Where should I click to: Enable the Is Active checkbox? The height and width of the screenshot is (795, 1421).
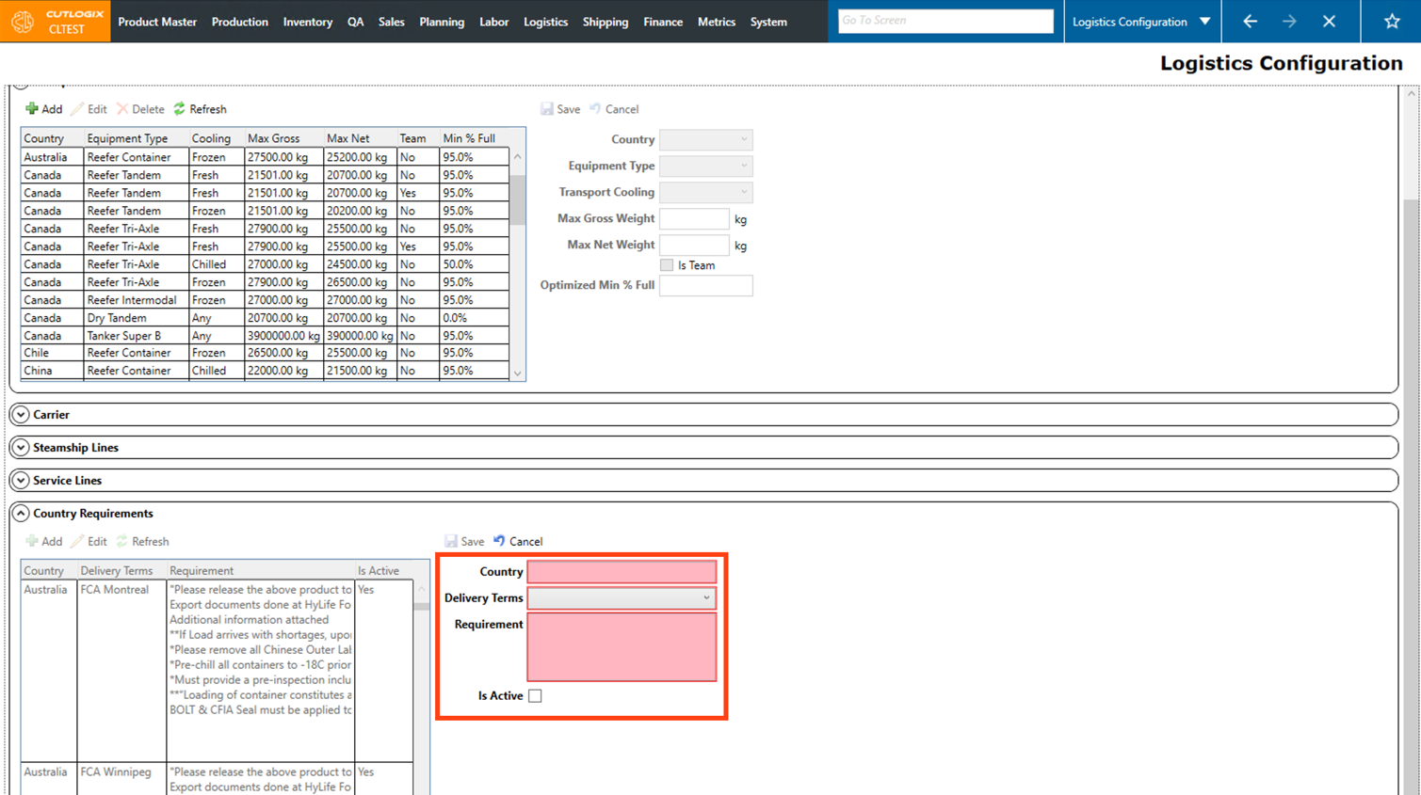point(535,696)
